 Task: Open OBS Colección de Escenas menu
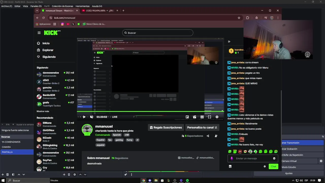click(x=62, y=6)
